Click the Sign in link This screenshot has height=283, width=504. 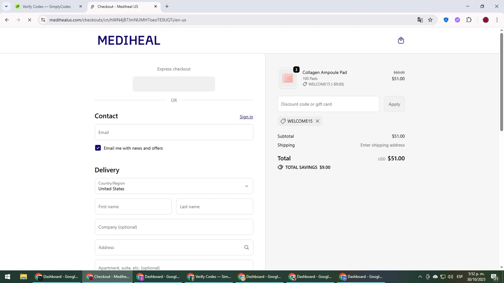coord(246,117)
